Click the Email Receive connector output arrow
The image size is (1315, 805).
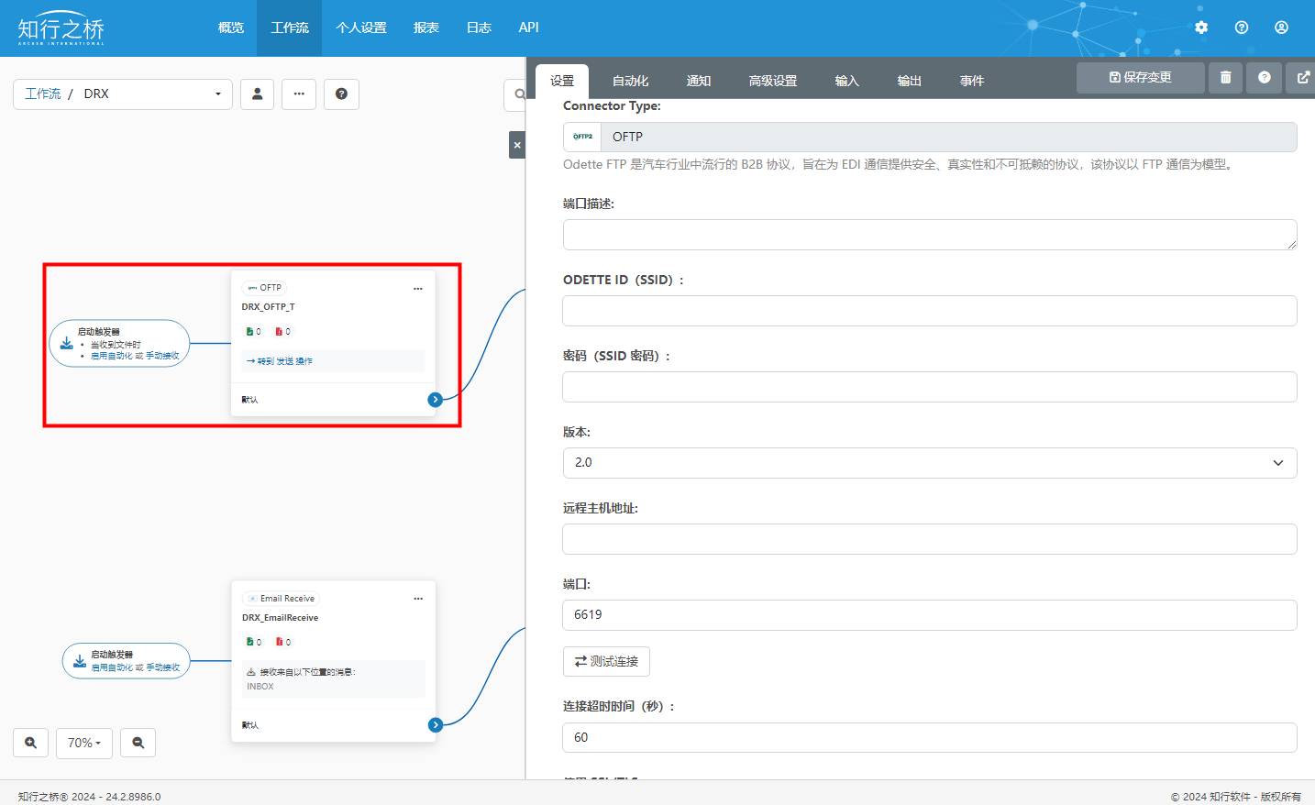click(x=436, y=725)
